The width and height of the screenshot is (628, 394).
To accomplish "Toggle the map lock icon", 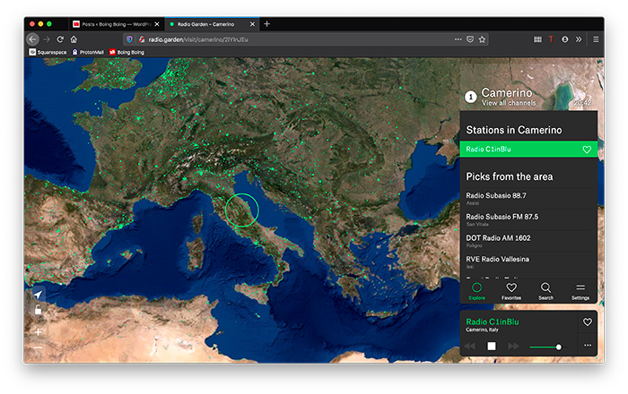I will 38,311.
